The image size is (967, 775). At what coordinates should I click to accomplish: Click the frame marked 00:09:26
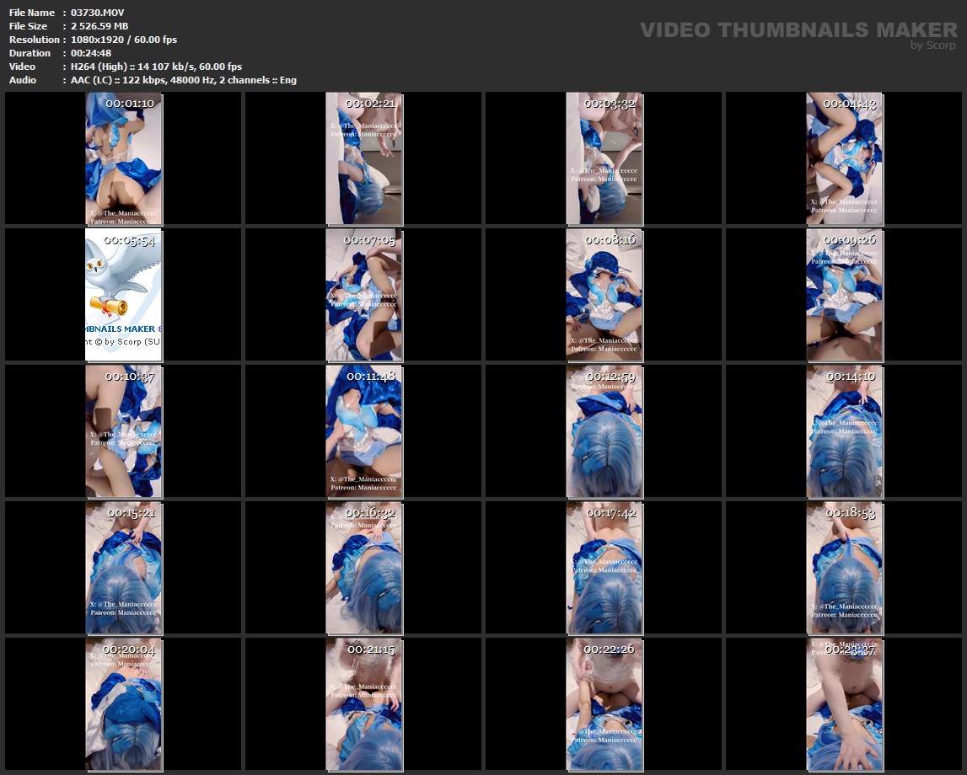pos(844,295)
